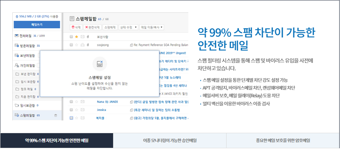This screenshot has width=340, height=149.
Task: Check the 복지몰 mail checkbox
Action: [x=71, y=118]
